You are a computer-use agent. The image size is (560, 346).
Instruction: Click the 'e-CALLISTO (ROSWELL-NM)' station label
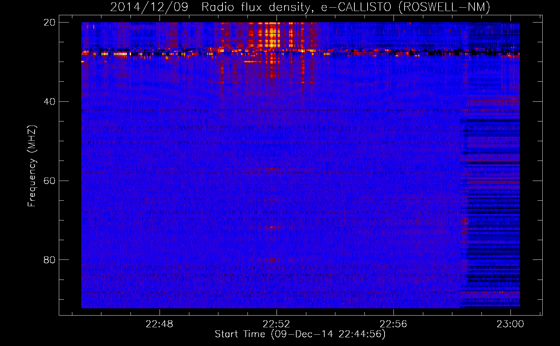[406, 7]
